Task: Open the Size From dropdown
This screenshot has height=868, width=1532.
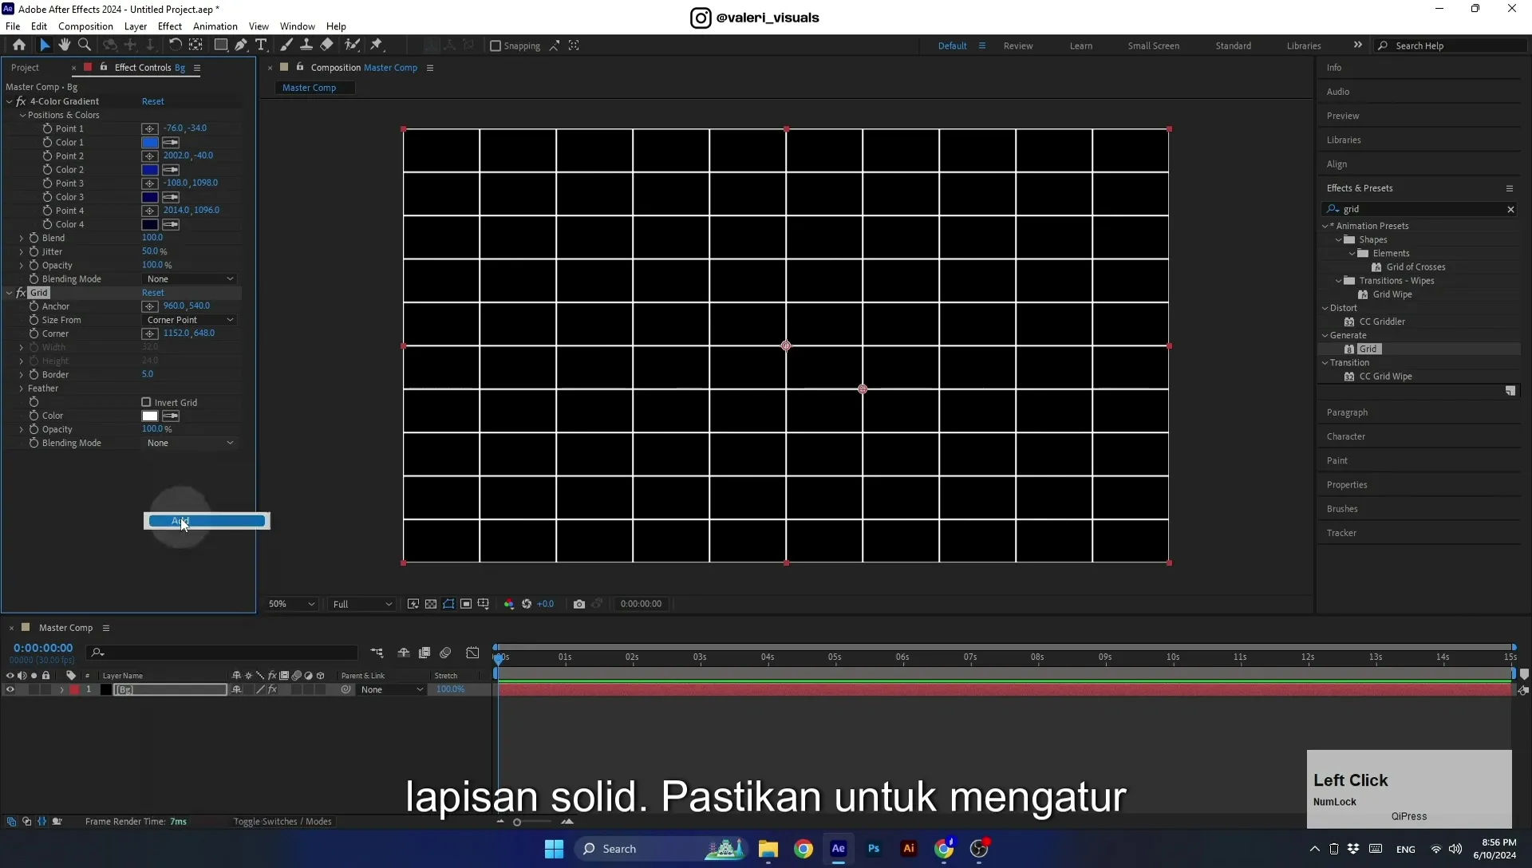Action: pos(190,320)
